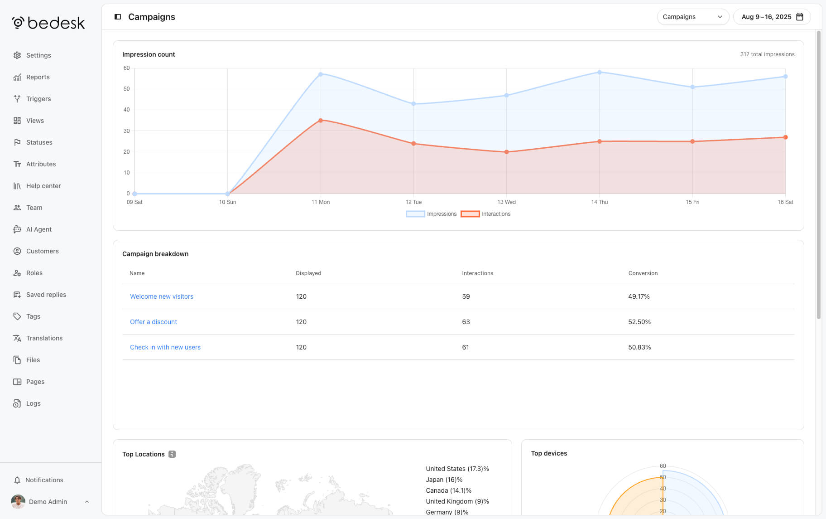Click the Help center books icon

[x=17, y=186]
